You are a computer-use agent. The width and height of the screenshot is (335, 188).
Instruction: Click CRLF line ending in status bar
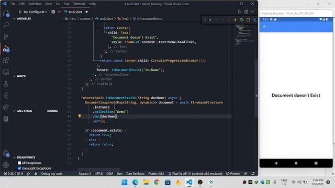point(109,174)
